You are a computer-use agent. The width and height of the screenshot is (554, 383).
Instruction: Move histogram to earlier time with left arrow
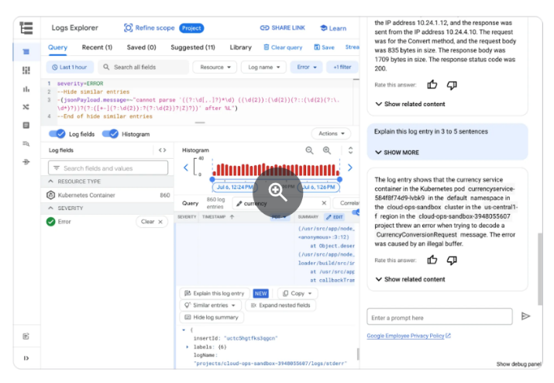click(186, 167)
